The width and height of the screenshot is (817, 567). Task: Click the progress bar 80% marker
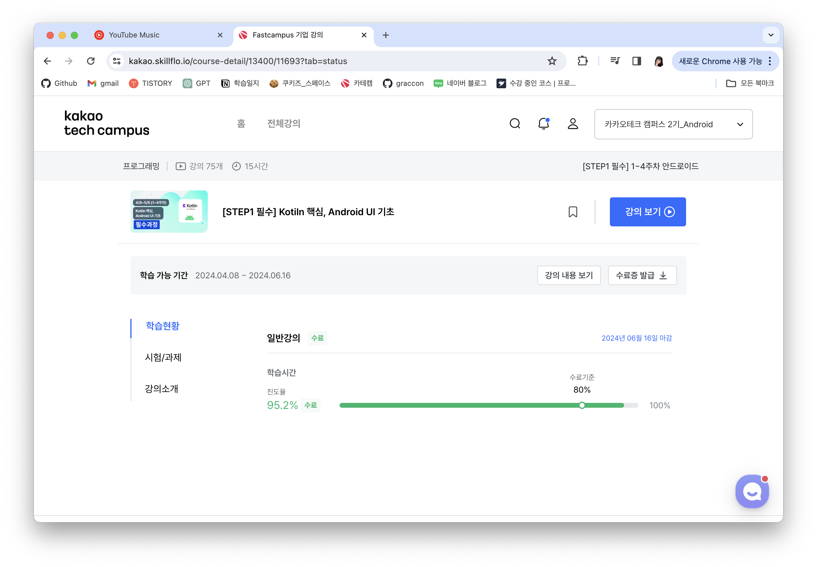[582, 405]
